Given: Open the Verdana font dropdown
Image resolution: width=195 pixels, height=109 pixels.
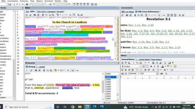Looking at the screenshot, I should [140, 66].
